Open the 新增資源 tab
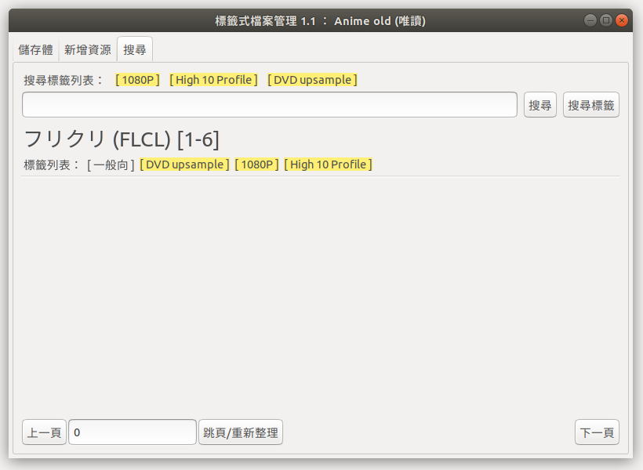This screenshot has height=470, width=643. 88,50
